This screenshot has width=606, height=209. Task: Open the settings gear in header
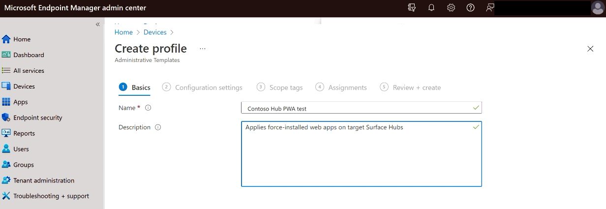click(x=451, y=8)
